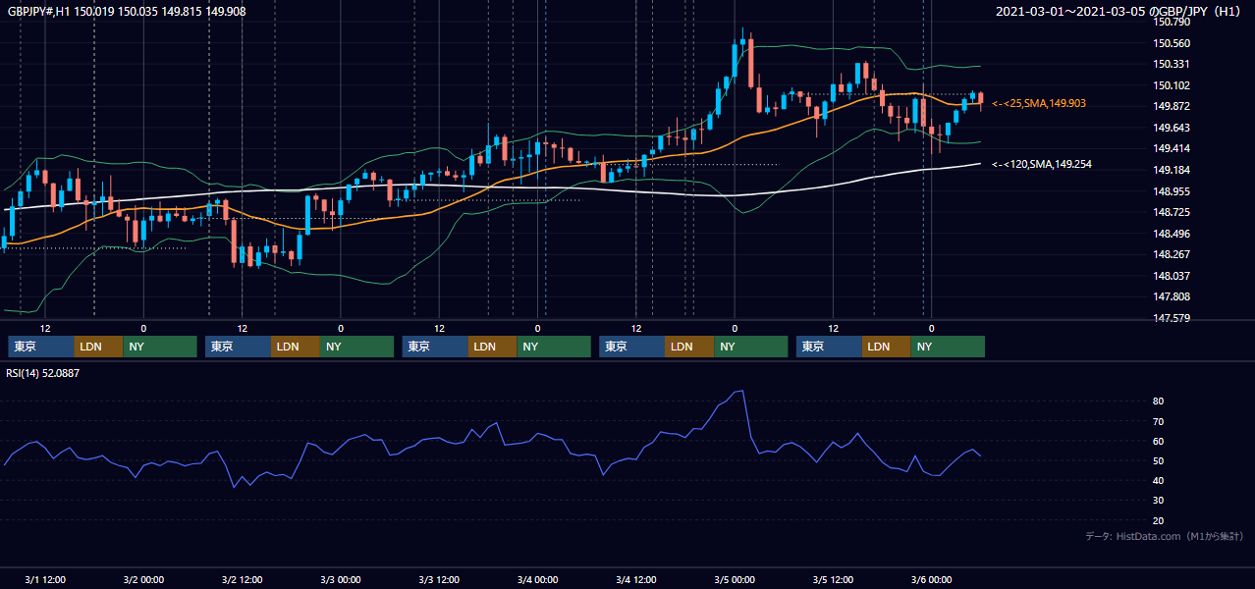Select the 3/3 00:00 time axis label
1255x589 pixels.
(x=341, y=580)
